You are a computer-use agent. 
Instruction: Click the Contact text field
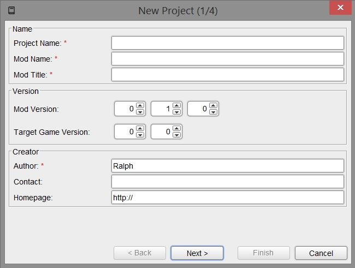pyautogui.click(x=227, y=181)
